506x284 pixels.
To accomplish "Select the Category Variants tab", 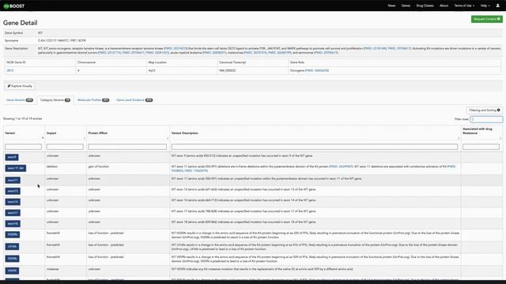I will pos(55,100).
